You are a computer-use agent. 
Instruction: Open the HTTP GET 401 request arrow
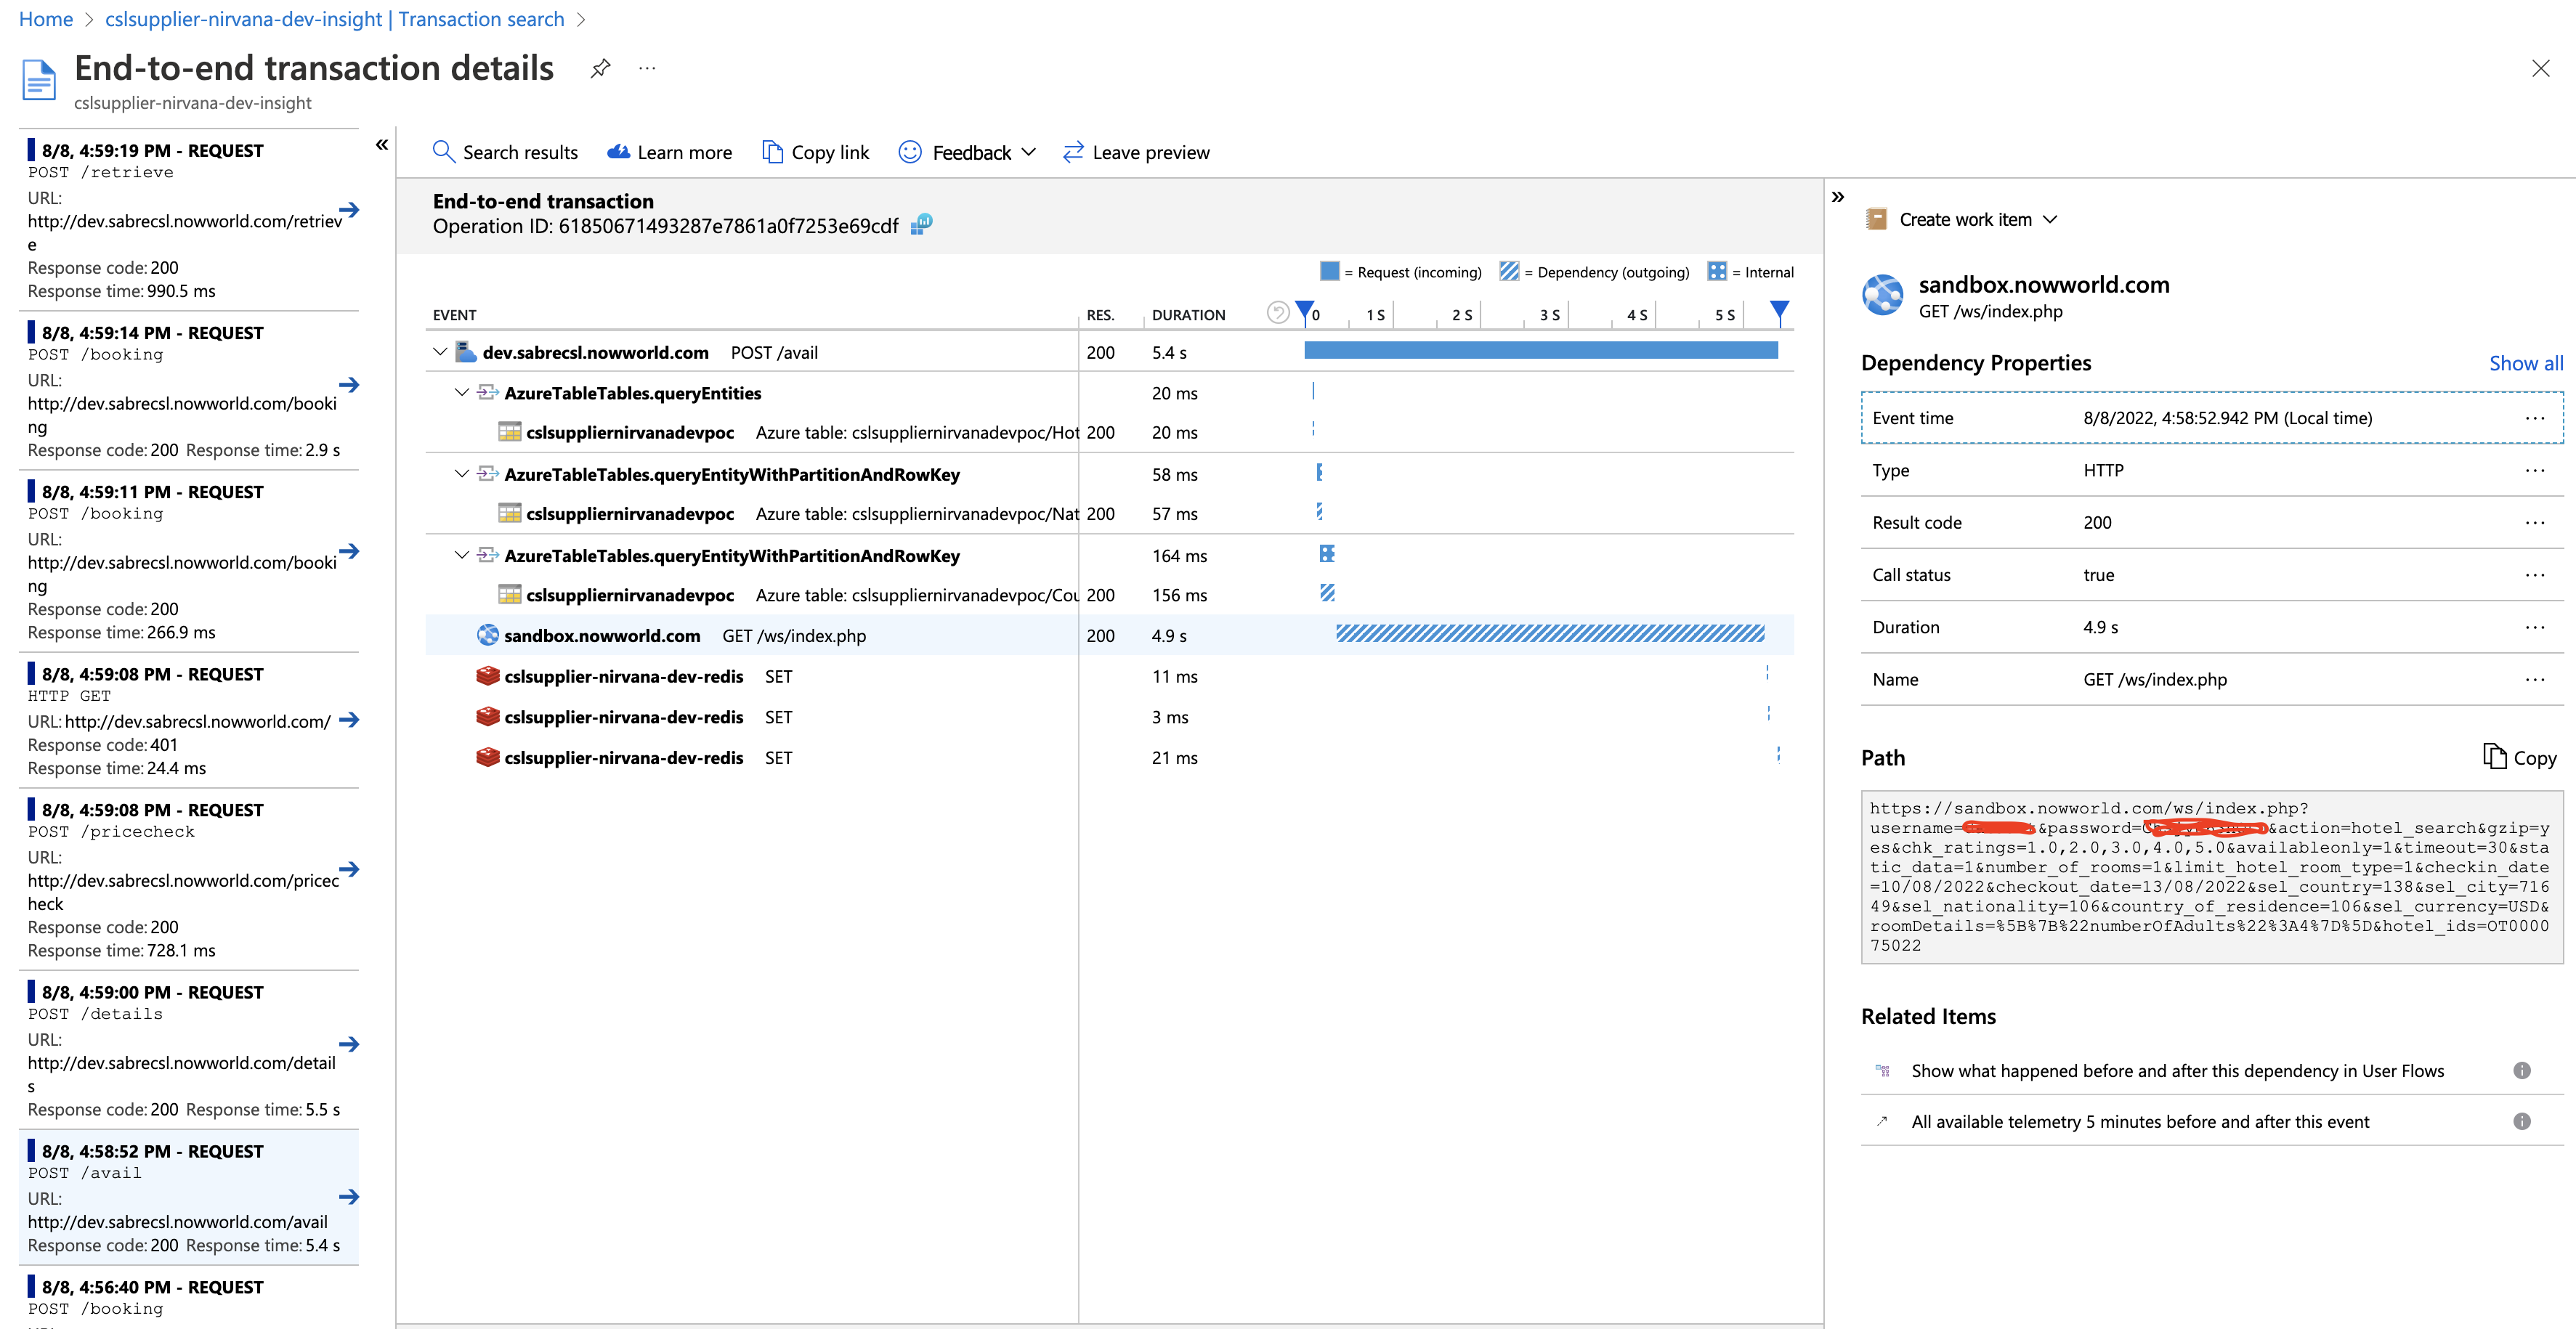pos(349,720)
